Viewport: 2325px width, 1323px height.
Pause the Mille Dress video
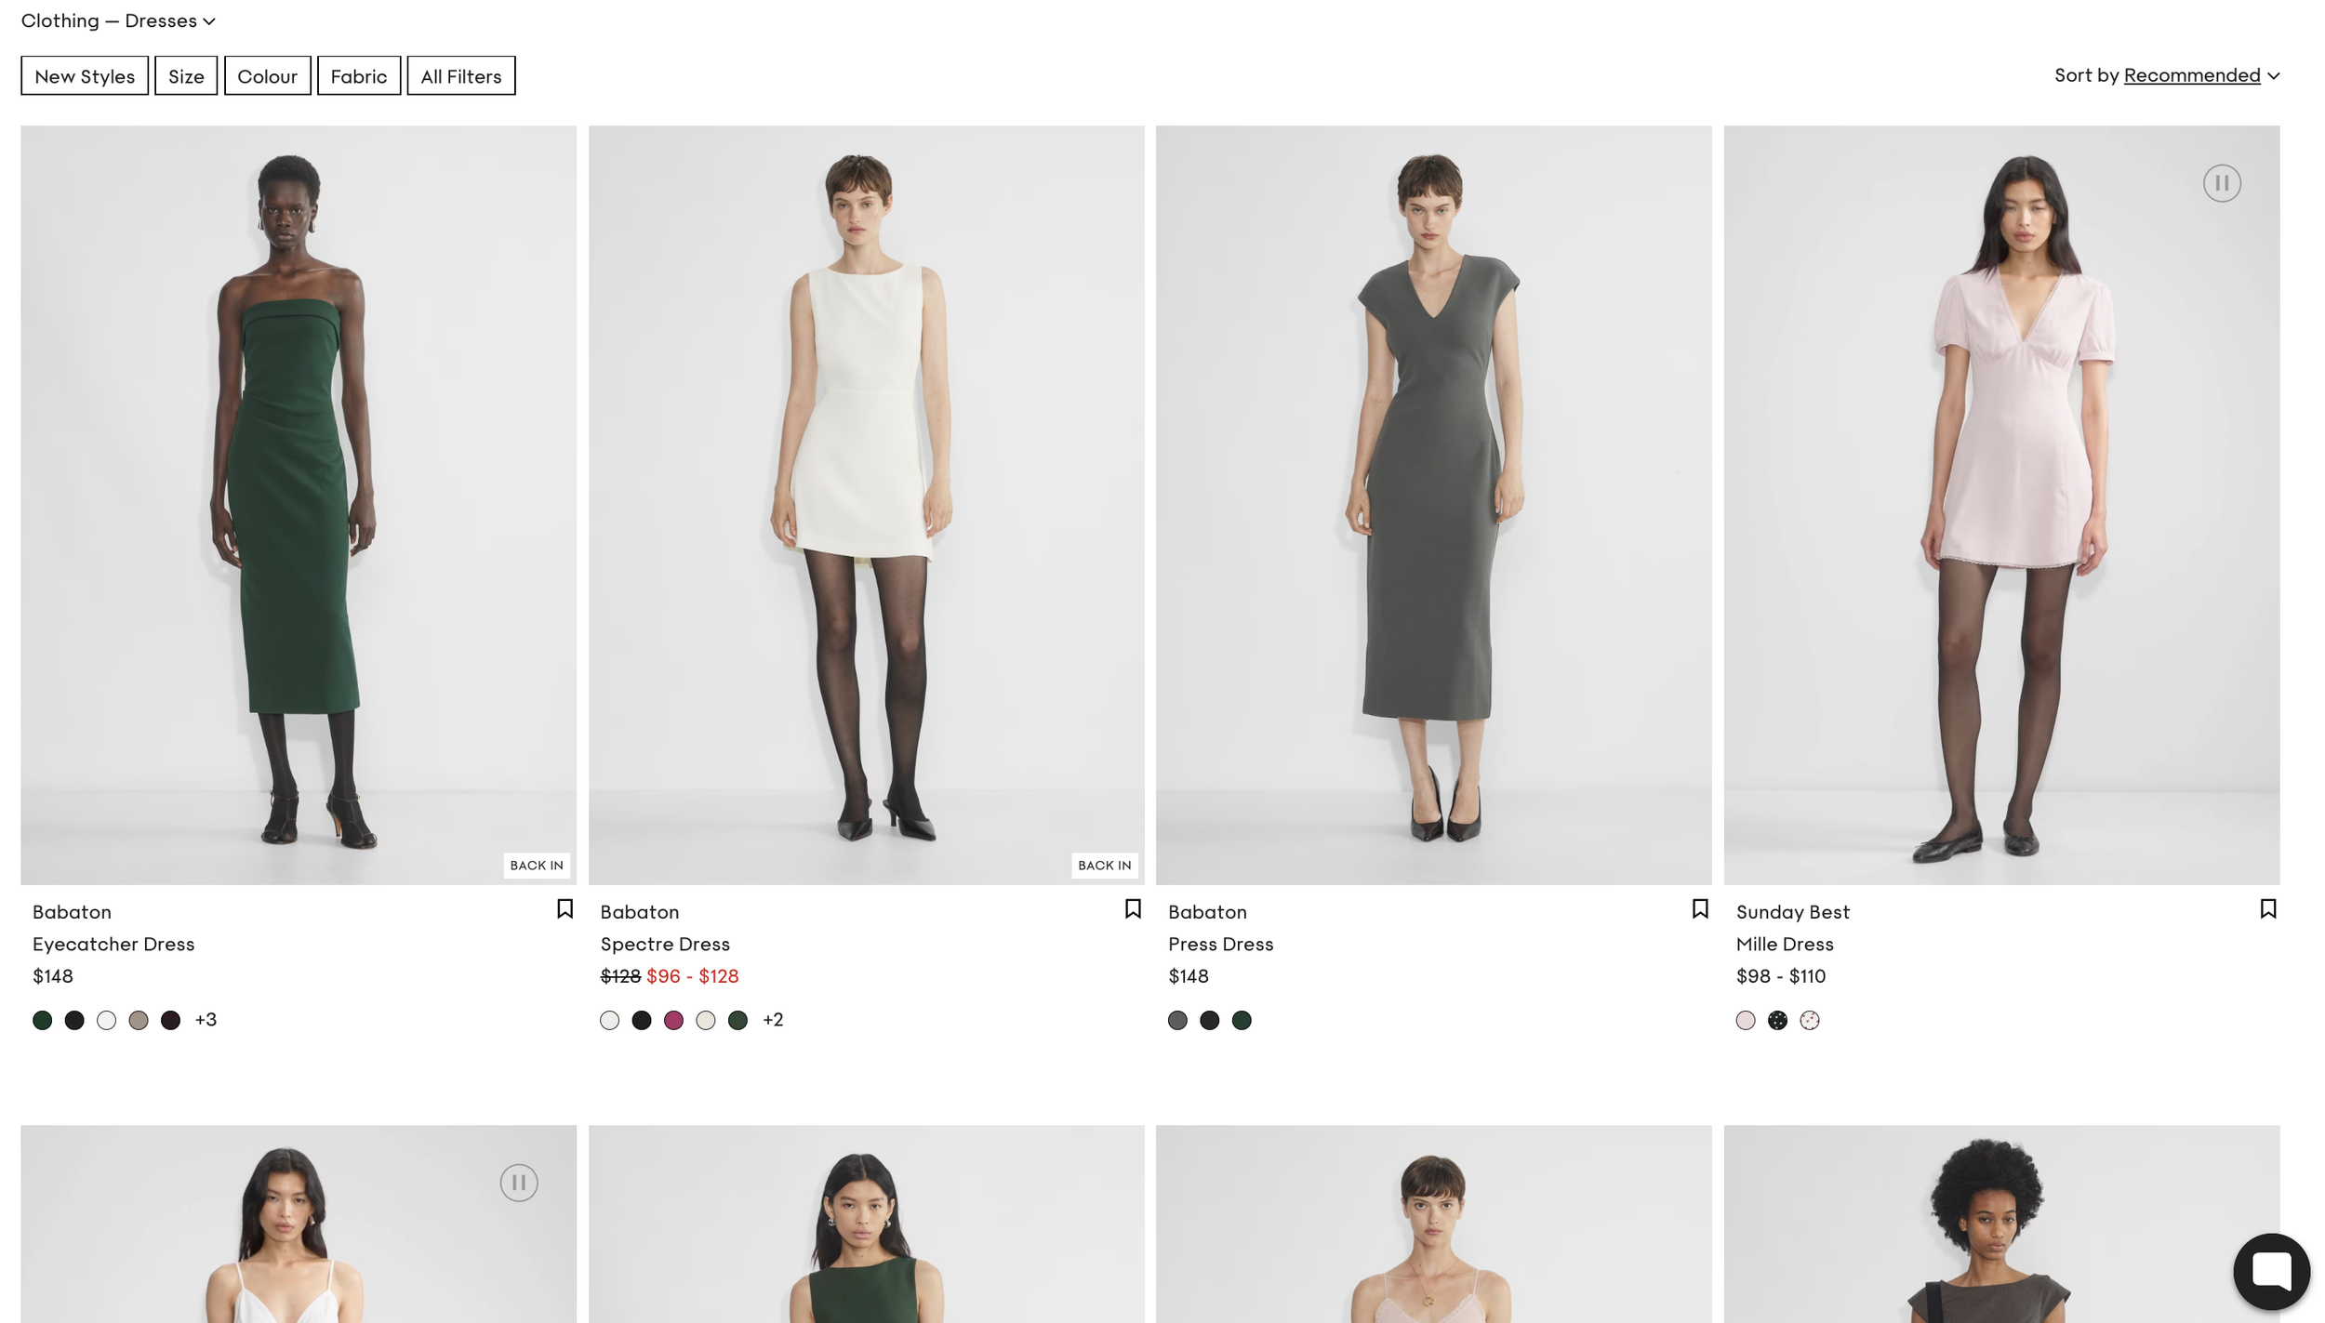[x=2221, y=183]
